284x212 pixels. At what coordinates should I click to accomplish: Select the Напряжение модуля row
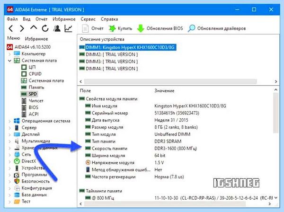click(x=124, y=163)
